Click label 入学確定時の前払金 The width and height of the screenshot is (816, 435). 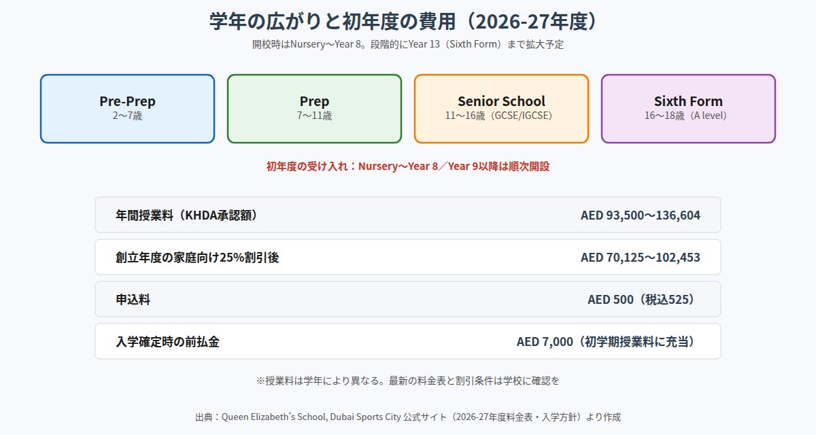click(167, 341)
